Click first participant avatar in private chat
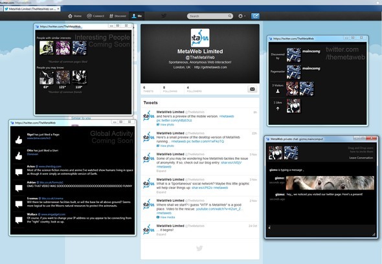The image size is (382, 264). coord(275,153)
